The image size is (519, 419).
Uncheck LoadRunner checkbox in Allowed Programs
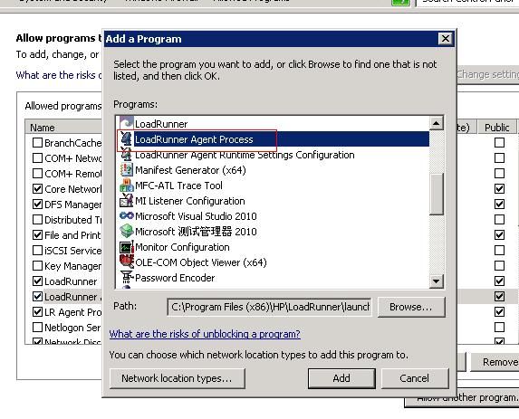[x=37, y=281]
